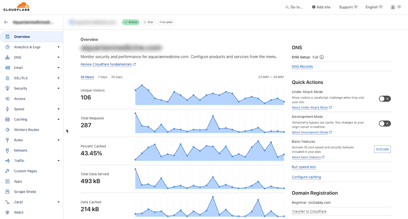Click the Speed lightning bolt icon

tap(8, 109)
